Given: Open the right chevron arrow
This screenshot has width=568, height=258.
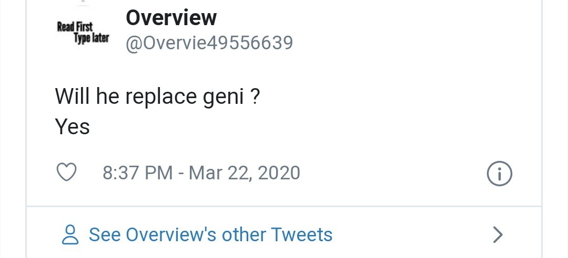Looking at the screenshot, I should click(498, 235).
